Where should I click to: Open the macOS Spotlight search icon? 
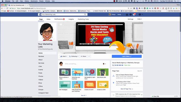point(175,1)
